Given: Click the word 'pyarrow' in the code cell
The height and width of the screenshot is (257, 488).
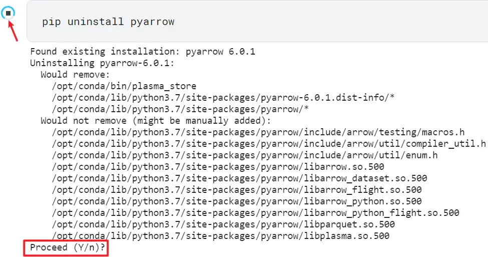Looking at the screenshot, I should (x=152, y=22).
